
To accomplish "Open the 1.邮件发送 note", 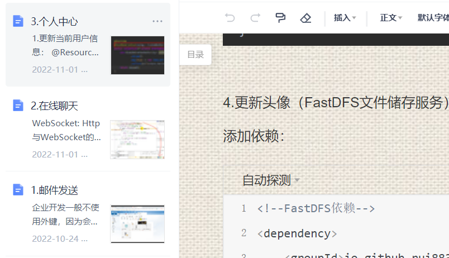I will (55, 190).
